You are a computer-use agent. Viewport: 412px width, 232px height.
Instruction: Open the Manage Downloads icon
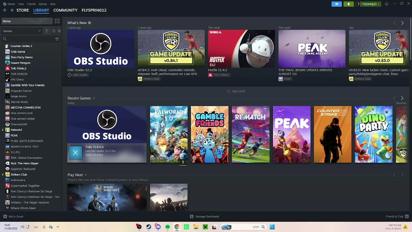tap(192, 217)
